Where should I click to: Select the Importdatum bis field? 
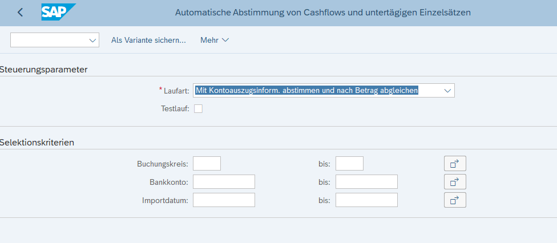pyautogui.click(x=366, y=200)
